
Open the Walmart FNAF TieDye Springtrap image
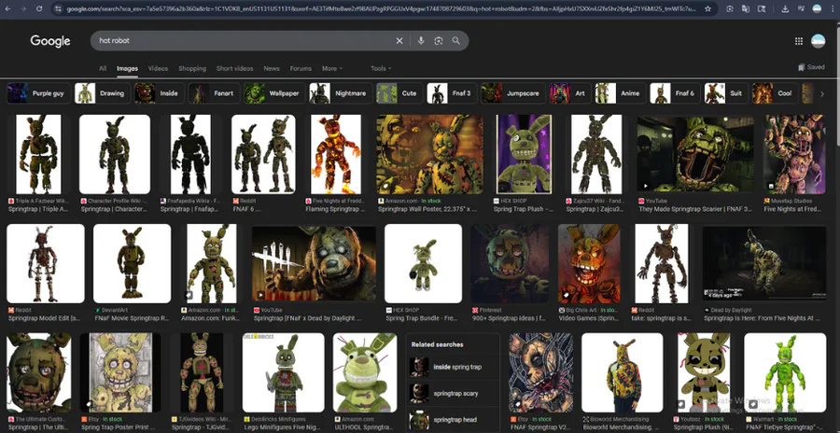[785, 373]
